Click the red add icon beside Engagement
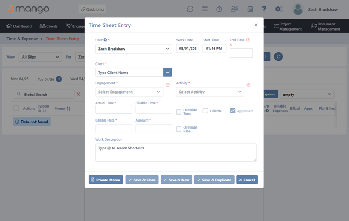349x221 pixels. tap(168, 85)
